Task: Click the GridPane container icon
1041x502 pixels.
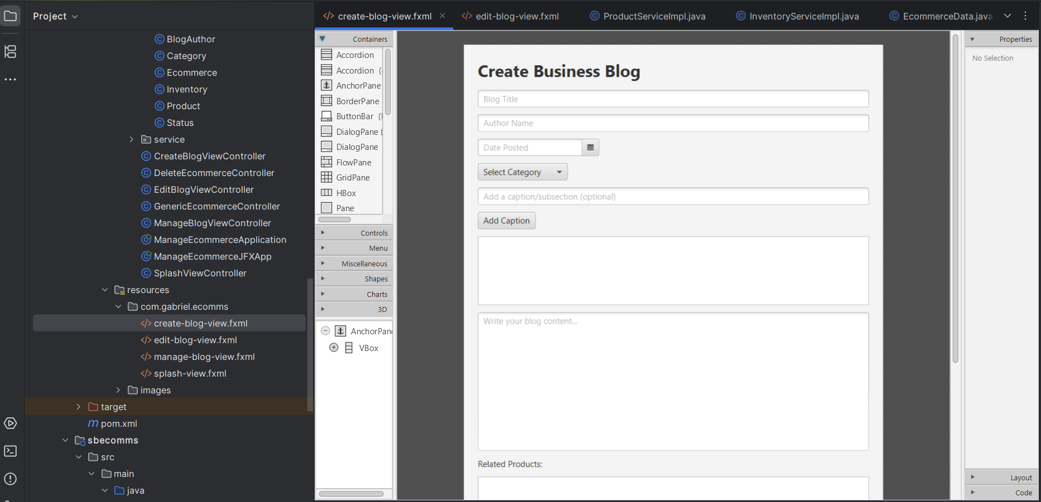Action: [326, 177]
